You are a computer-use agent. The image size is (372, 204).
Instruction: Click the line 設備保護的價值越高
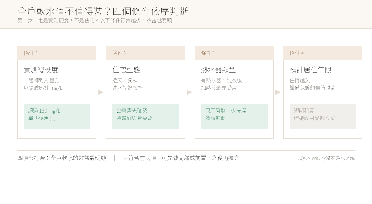(x=312, y=88)
